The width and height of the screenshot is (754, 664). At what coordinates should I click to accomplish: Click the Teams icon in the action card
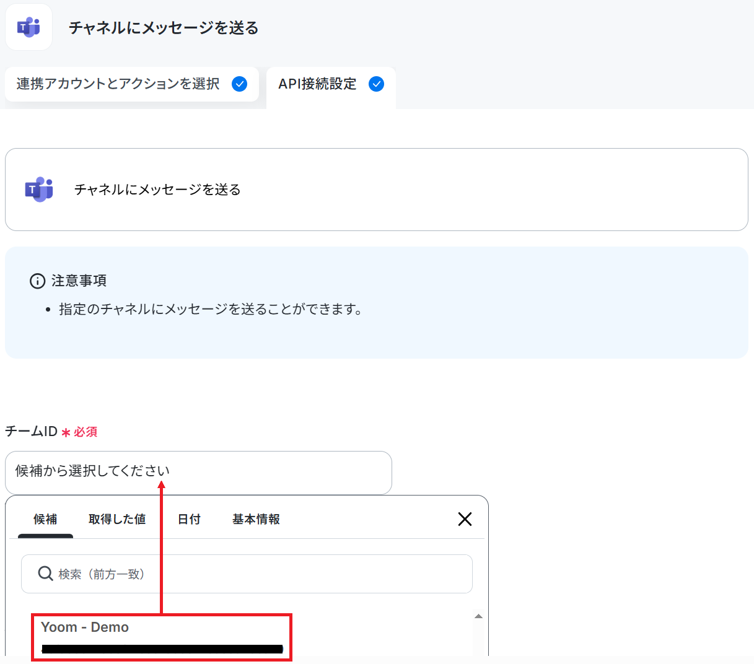point(39,190)
